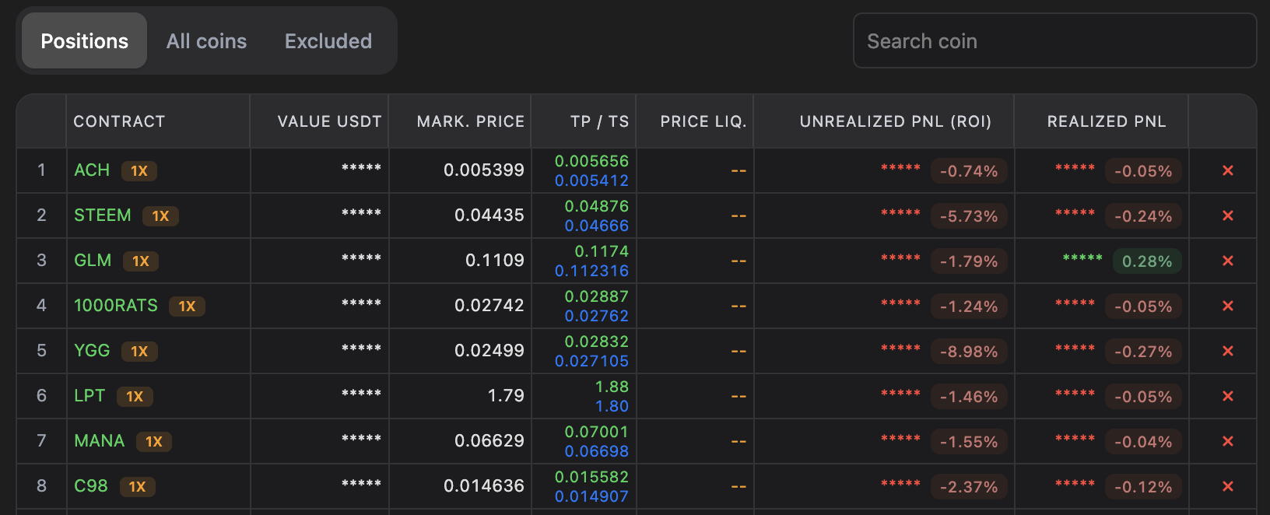The image size is (1270, 515).
Task: Close the YGG position with red X
Action: click(x=1228, y=351)
